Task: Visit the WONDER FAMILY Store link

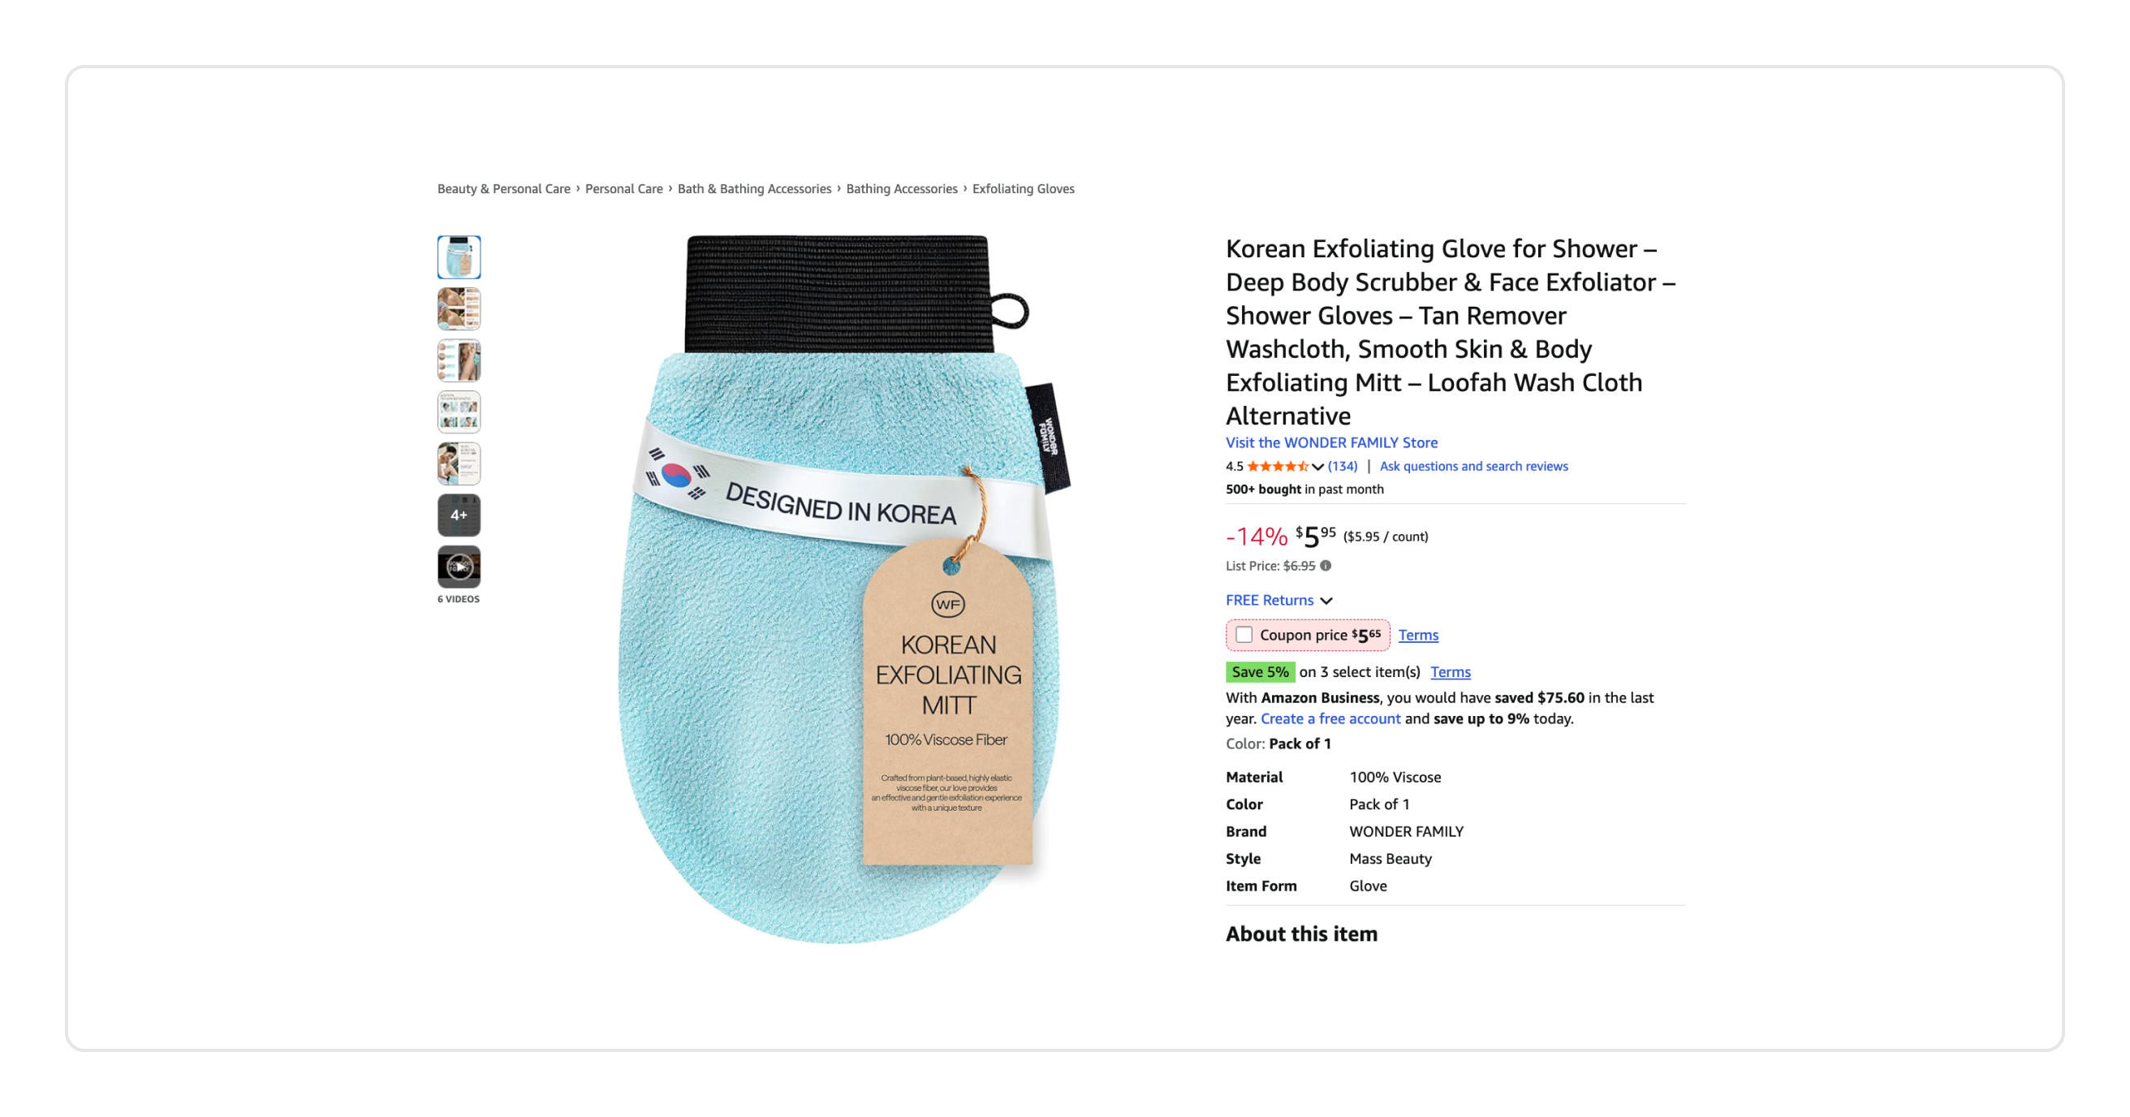Action: point(1331,442)
